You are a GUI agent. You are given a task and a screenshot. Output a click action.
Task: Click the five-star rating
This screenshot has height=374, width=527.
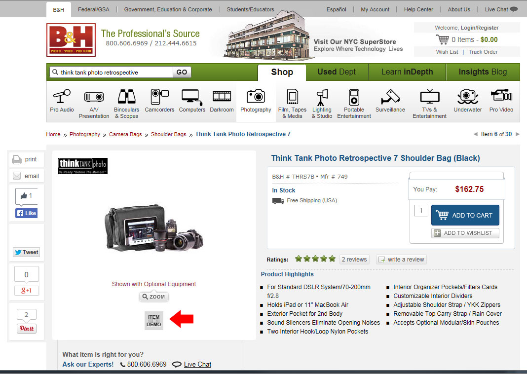click(315, 259)
